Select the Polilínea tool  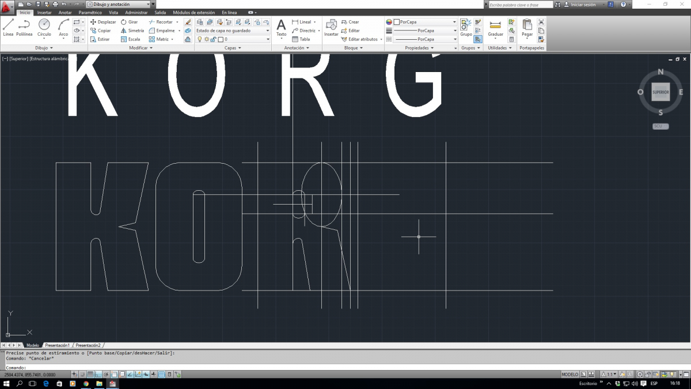coord(24,27)
